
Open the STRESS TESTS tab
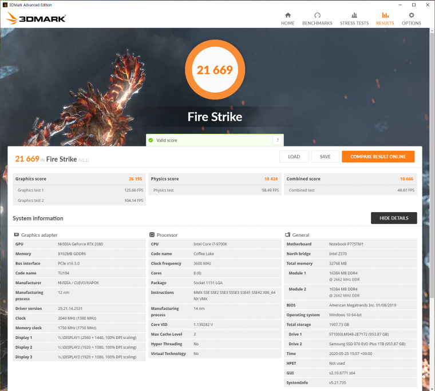(354, 19)
